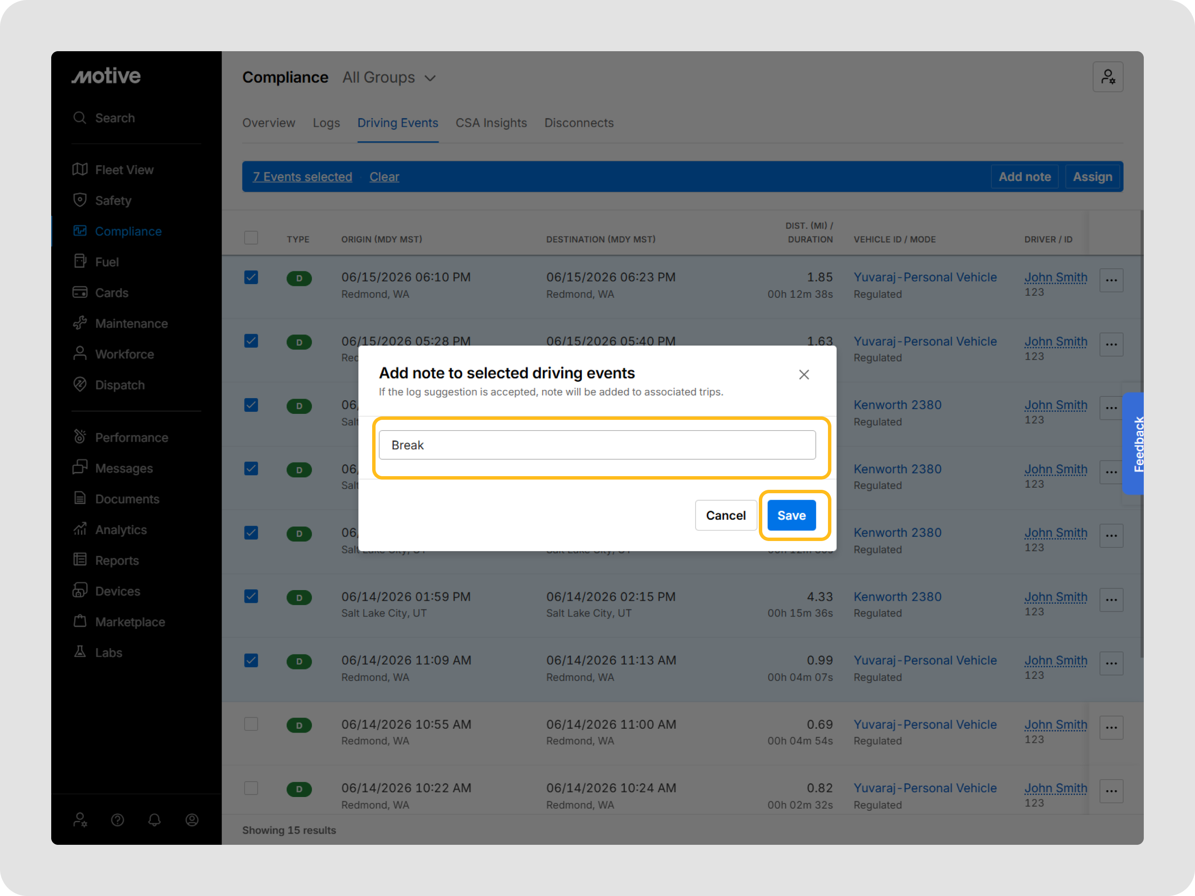
Task: Uncheck the 06/15/2026 06:10 PM event checkbox
Action: [251, 278]
